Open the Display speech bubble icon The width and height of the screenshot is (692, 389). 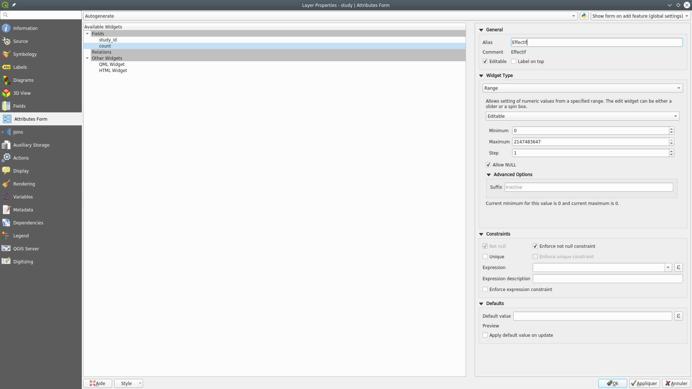pos(6,171)
